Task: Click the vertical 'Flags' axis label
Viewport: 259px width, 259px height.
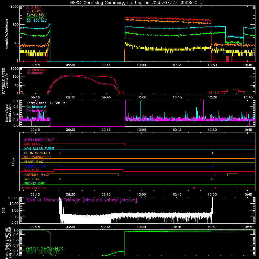Action: (x=13, y=162)
